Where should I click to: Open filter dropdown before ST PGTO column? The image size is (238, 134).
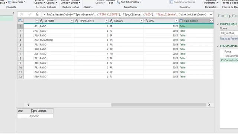click(x=37, y=21)
